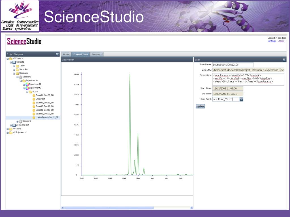Collapse the Project Navigator panel icon

pyautogui.click(x=57, y=54)
